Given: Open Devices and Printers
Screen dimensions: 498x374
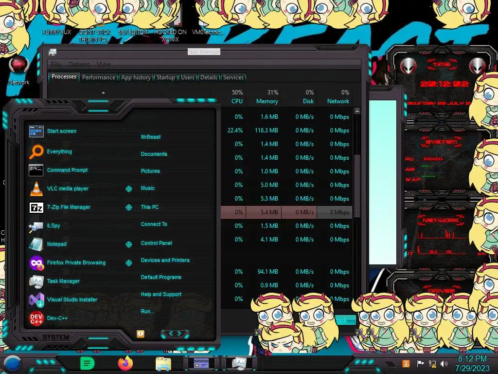Looking at the screenshot, I should (165, 260).
